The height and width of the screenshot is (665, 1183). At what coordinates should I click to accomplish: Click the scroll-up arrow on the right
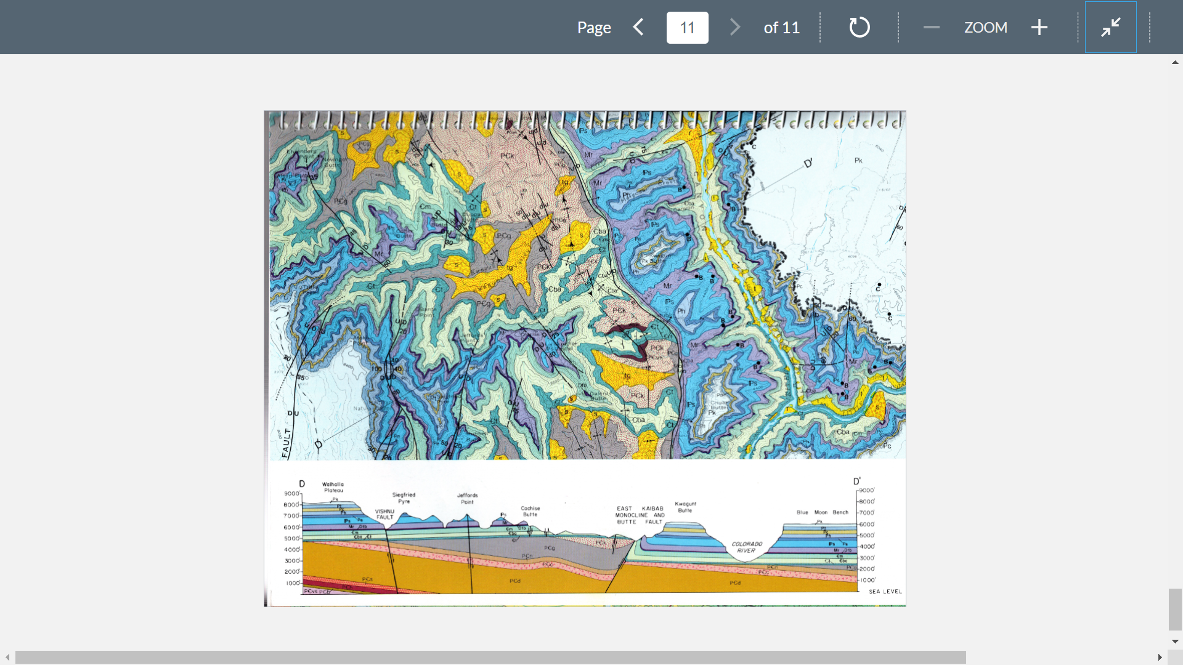1174,62
